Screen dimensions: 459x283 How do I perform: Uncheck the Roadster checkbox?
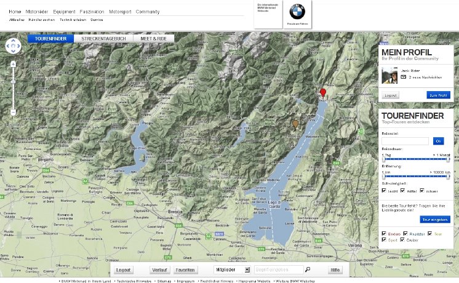[405, 234]
